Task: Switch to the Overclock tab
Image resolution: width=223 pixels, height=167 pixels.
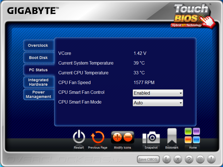Action: point(39,45)
